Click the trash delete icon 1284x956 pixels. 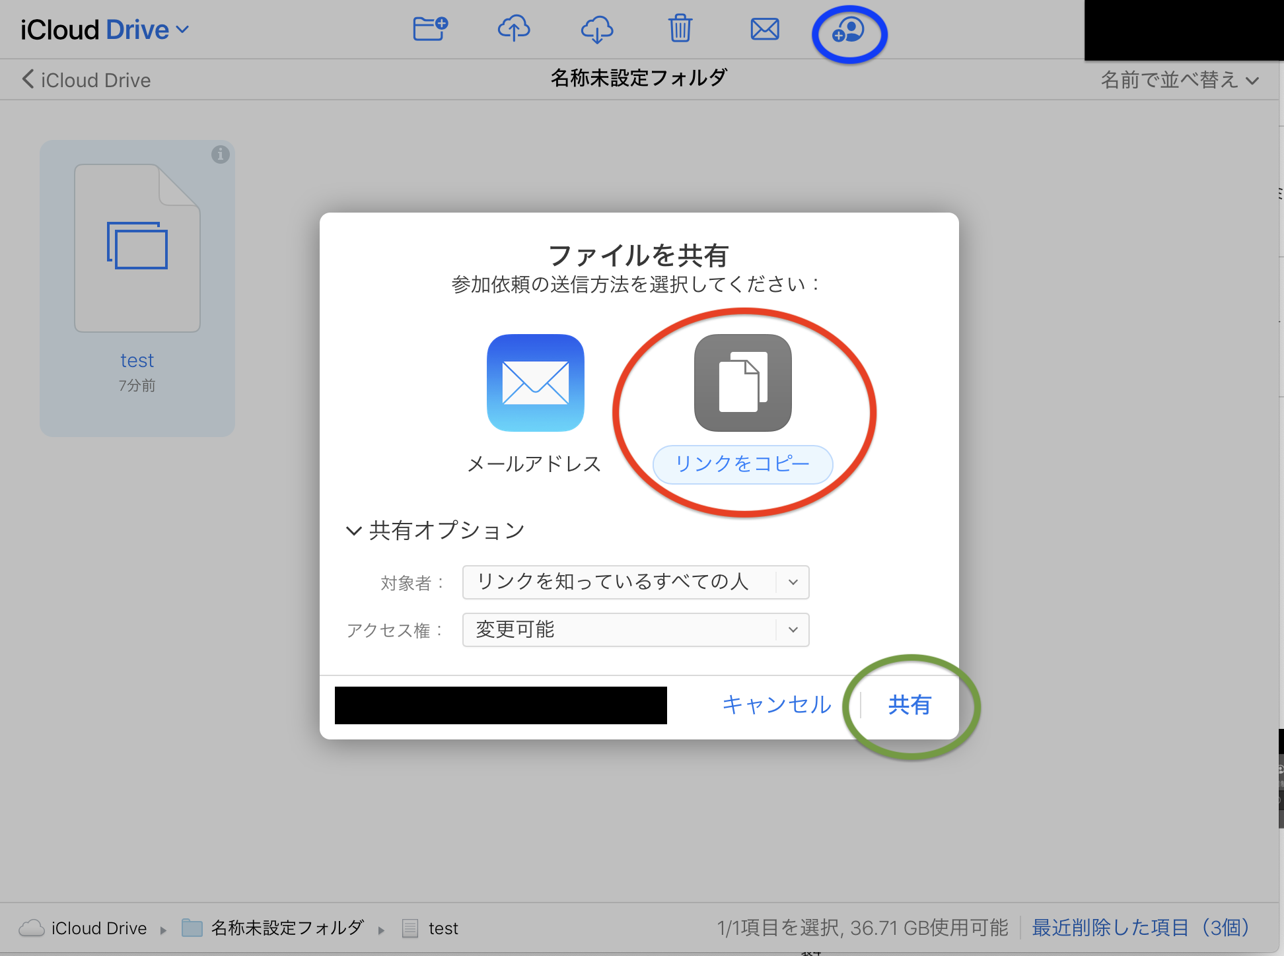point(680,29)
